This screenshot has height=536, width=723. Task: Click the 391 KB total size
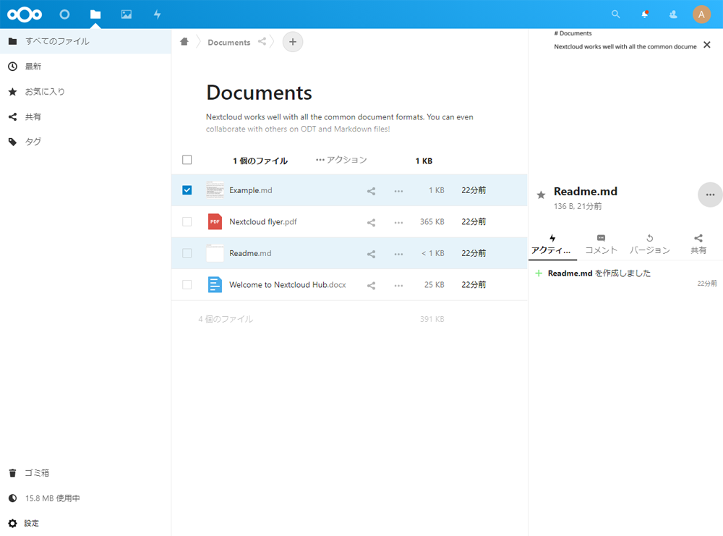432,319
